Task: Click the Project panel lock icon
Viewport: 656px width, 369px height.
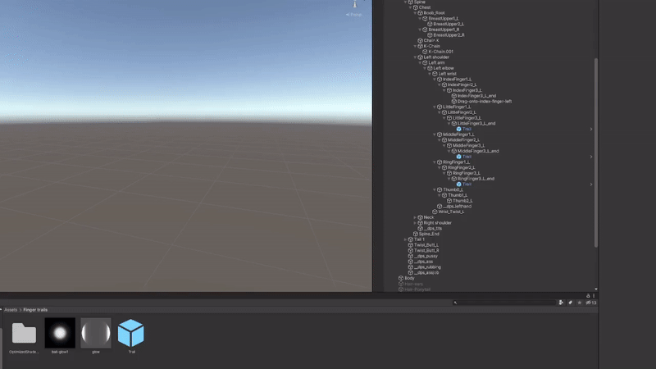Action: (x=588, y=296)
